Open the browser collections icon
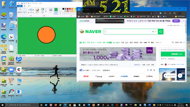Viewport: 190px width, 107px height. click(x=174, y=13)
